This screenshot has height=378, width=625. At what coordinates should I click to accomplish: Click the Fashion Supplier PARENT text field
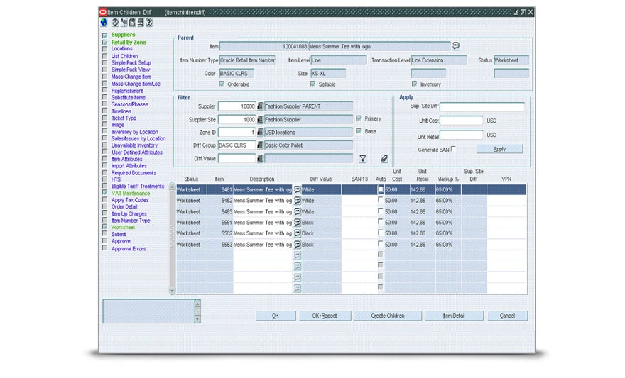click(308, 106)
